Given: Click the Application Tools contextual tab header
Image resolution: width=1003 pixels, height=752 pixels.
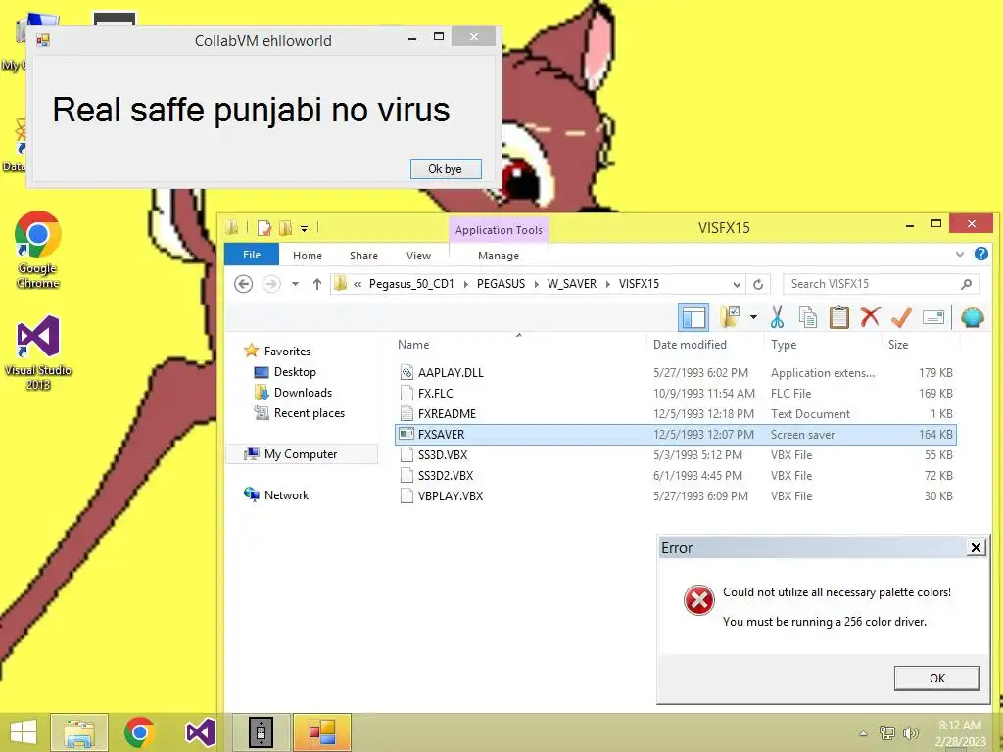Looking at the screenshot, I should (499, 229).
